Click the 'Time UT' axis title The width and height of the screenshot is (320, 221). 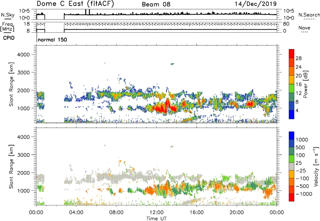pos(156,219)
